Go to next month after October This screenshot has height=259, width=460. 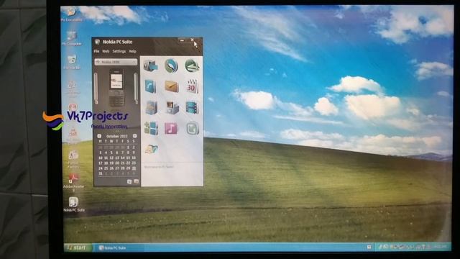coord(134,136)
